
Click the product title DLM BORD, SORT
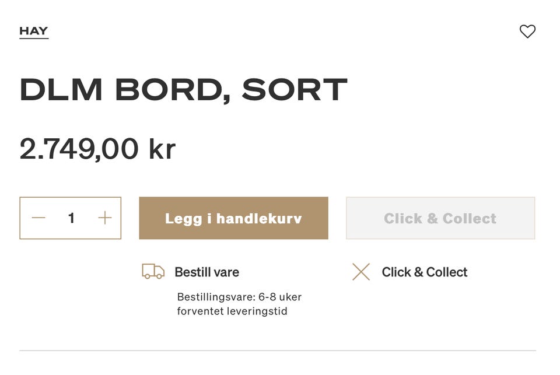(x=183, y=89)
